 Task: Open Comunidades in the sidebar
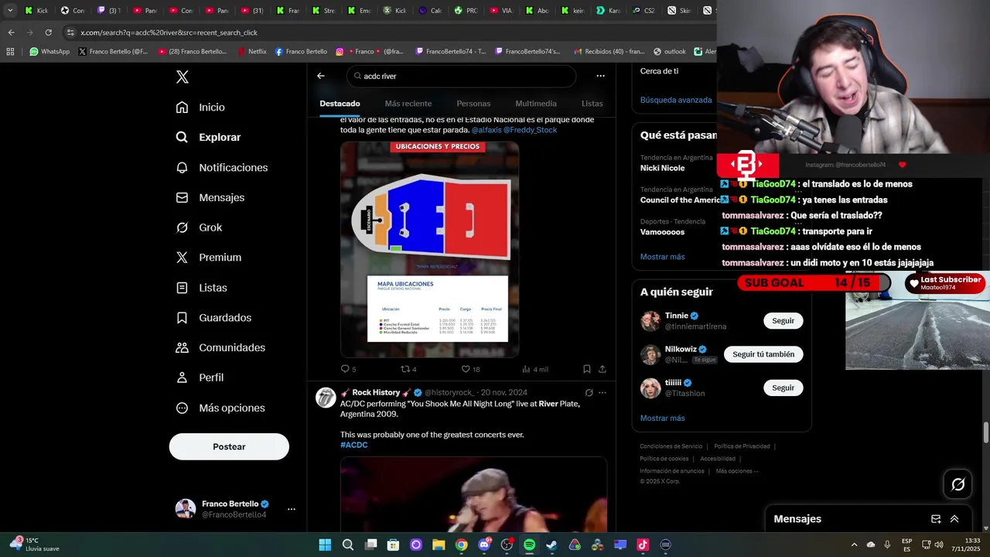[x=220, y=347]
